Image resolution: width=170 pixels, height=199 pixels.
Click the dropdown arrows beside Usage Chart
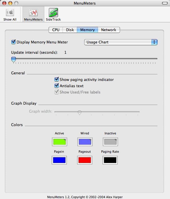tap(154, 42)
